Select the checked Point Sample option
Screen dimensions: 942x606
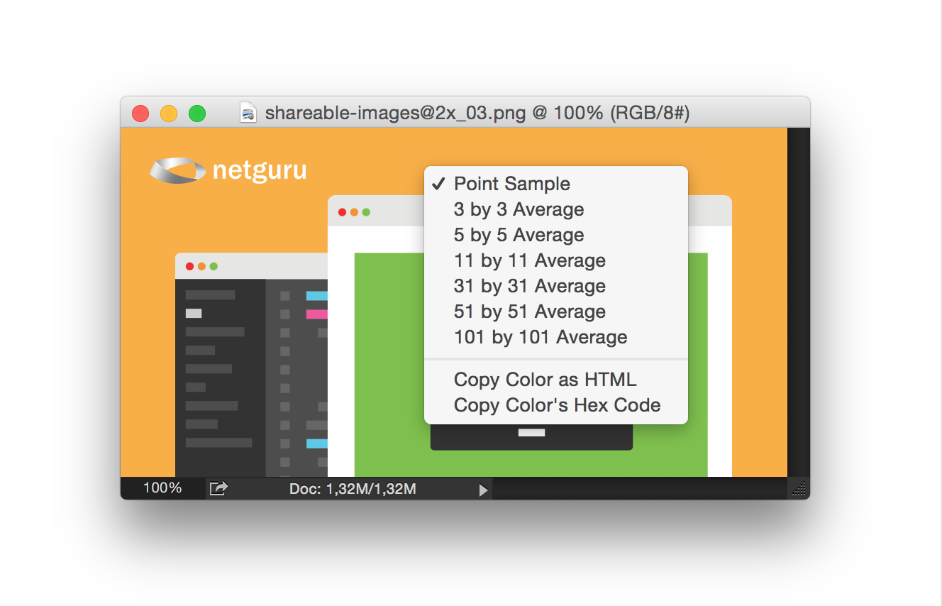(512, 184)
